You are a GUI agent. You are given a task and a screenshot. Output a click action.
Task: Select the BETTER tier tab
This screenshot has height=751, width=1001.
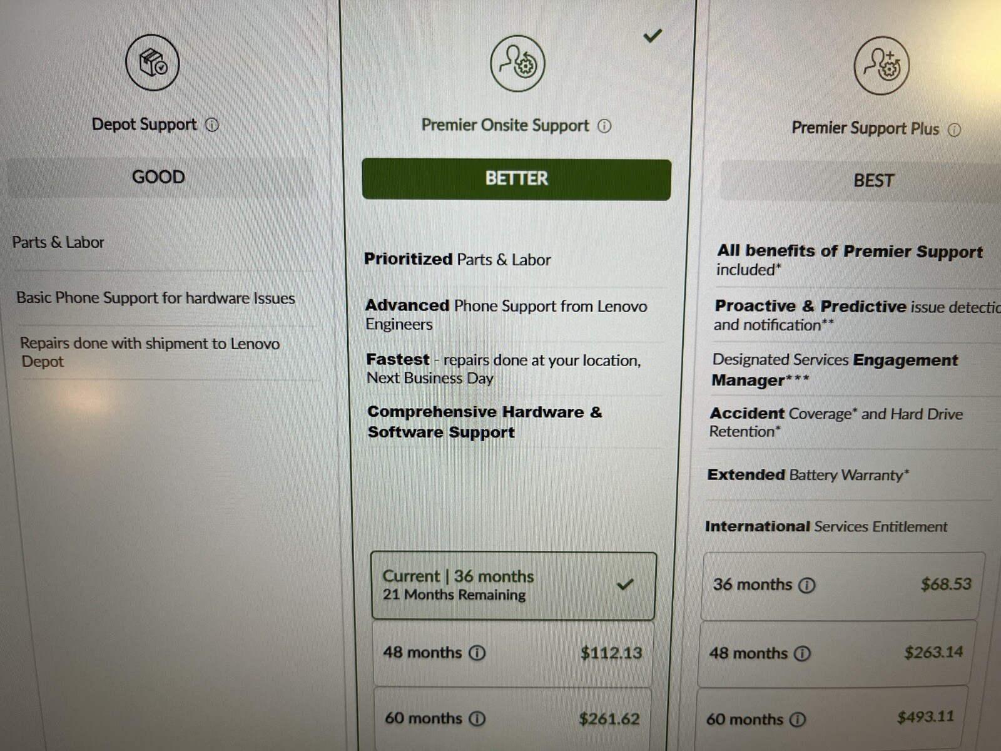(x=517, y=179)
